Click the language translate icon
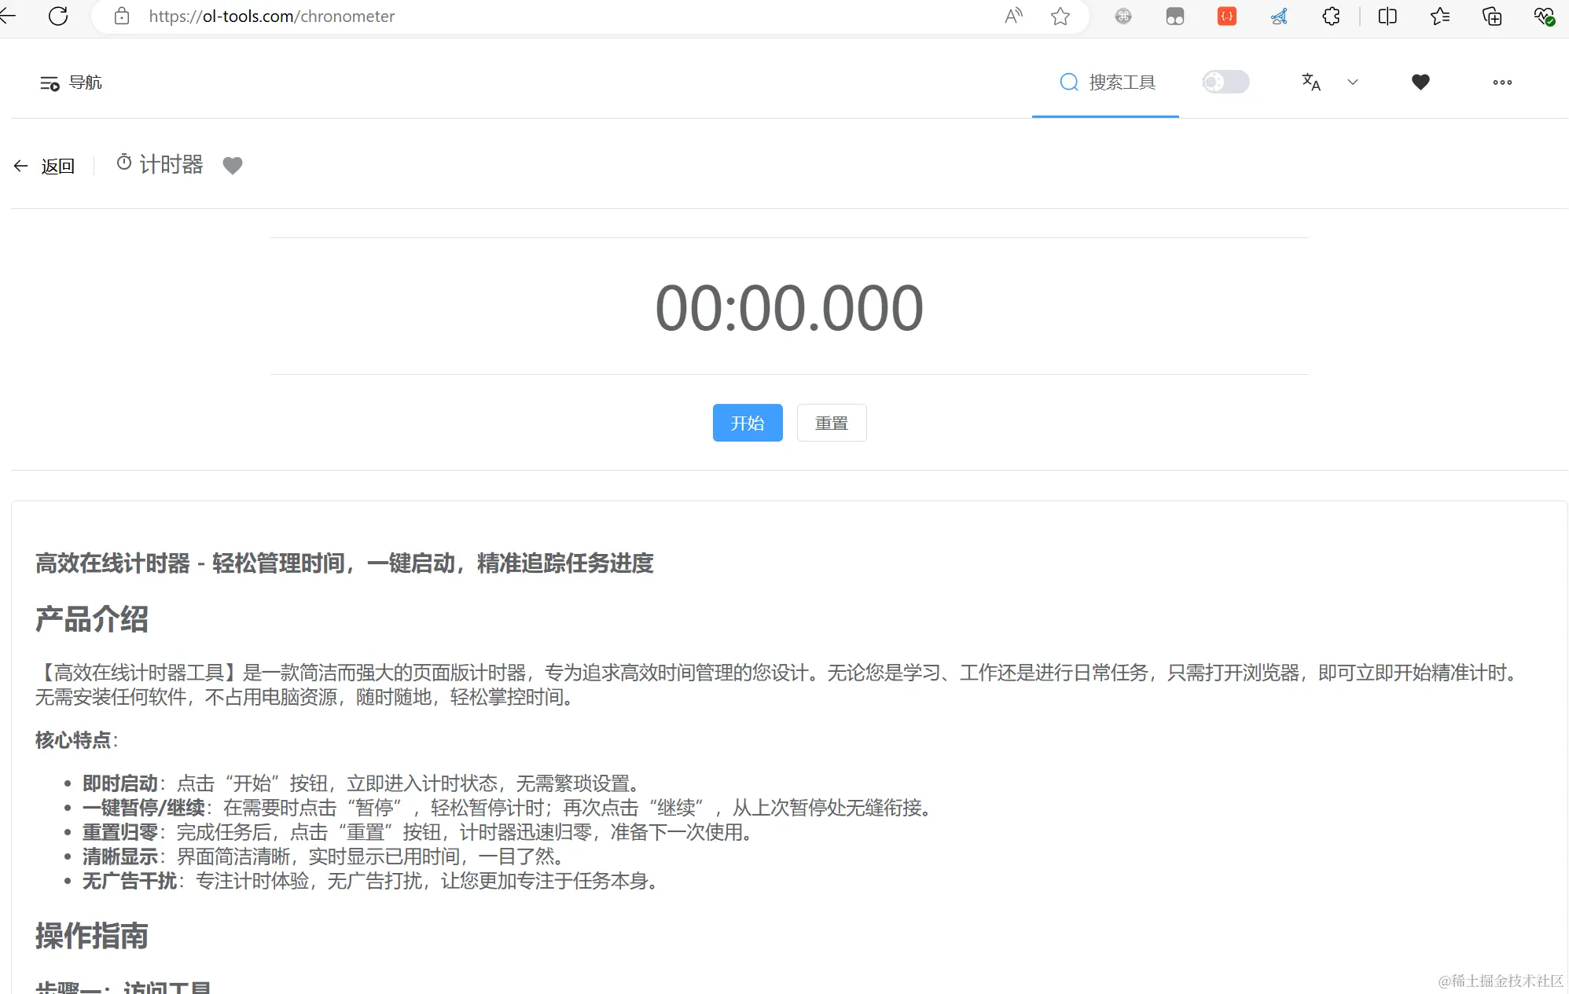 1311,82
